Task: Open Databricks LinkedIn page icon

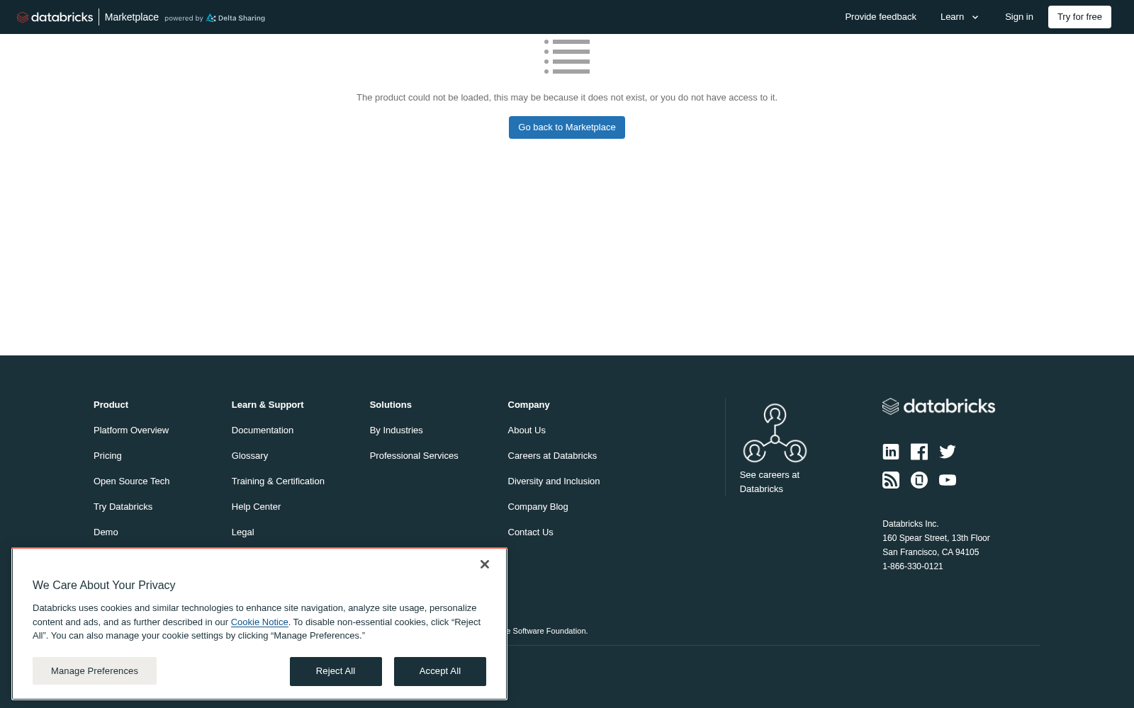Action: [891, 452]
